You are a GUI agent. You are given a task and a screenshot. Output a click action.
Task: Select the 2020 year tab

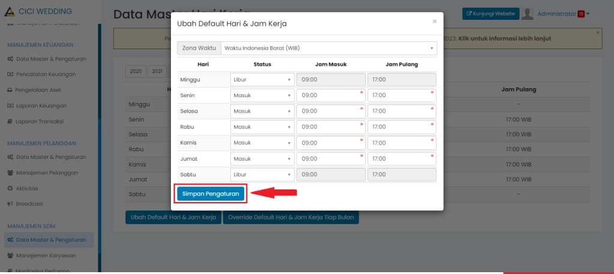tap(136, 71)
